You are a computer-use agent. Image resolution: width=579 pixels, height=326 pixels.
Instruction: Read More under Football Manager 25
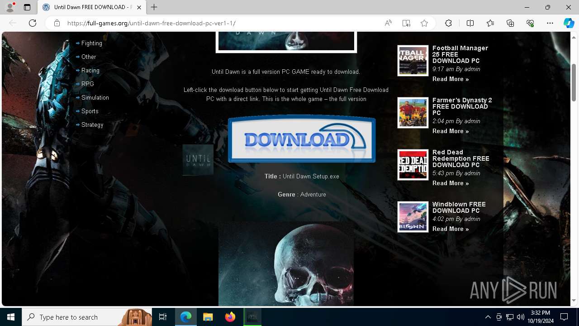(451, 79)
